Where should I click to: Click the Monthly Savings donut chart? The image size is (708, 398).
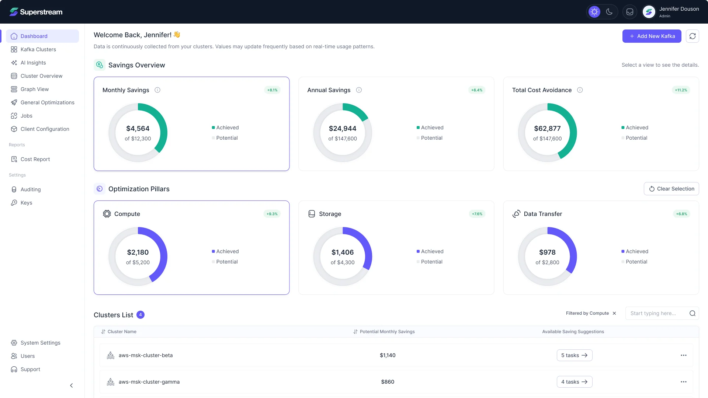[138, 133]
